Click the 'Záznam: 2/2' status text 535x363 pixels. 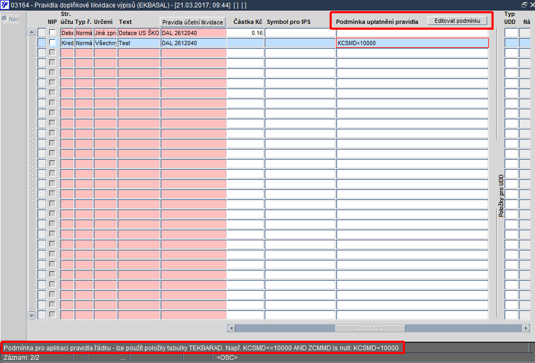click(x=21, y=358)
